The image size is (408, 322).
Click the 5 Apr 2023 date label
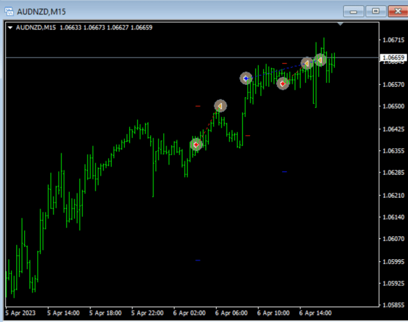(20, 313)
